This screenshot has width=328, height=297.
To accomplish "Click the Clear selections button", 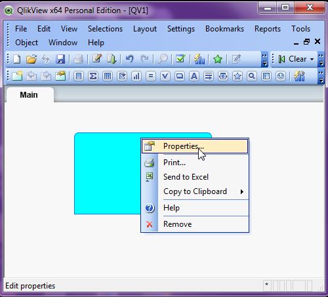I will pos(293,59).
